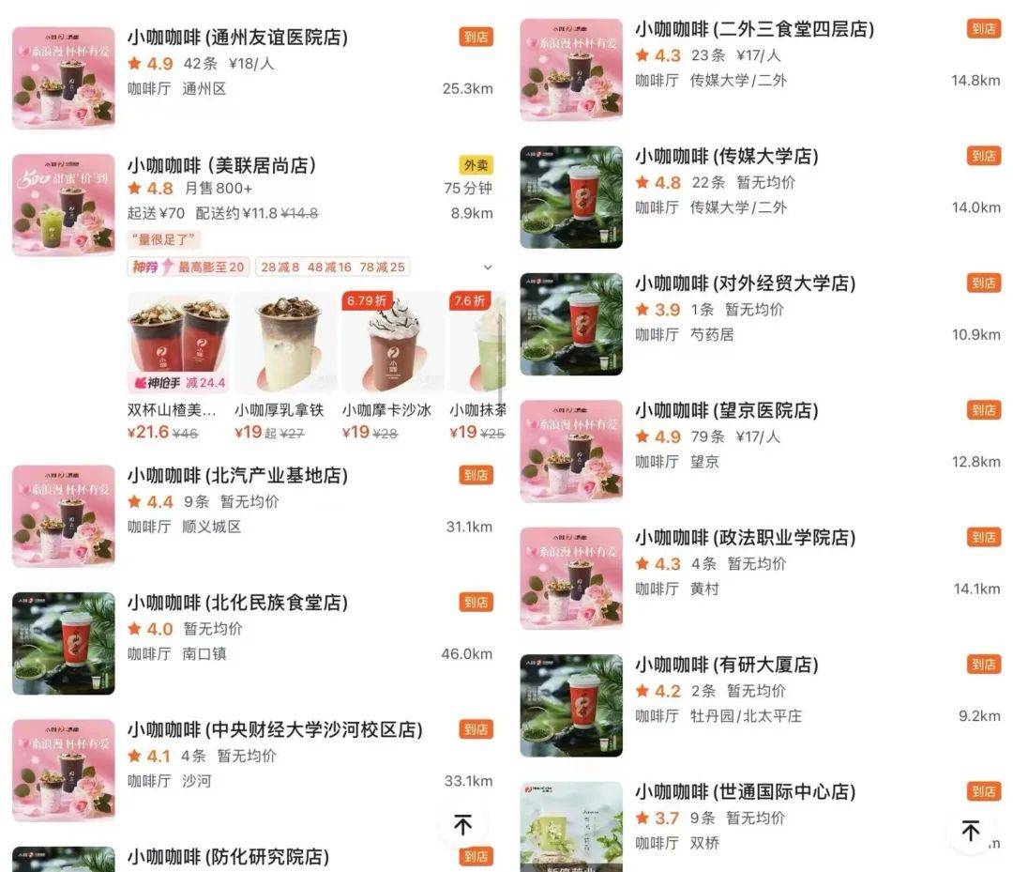Click the 到店 badge for 望京医院店
1013x872 pixels.
coord(984,410)
